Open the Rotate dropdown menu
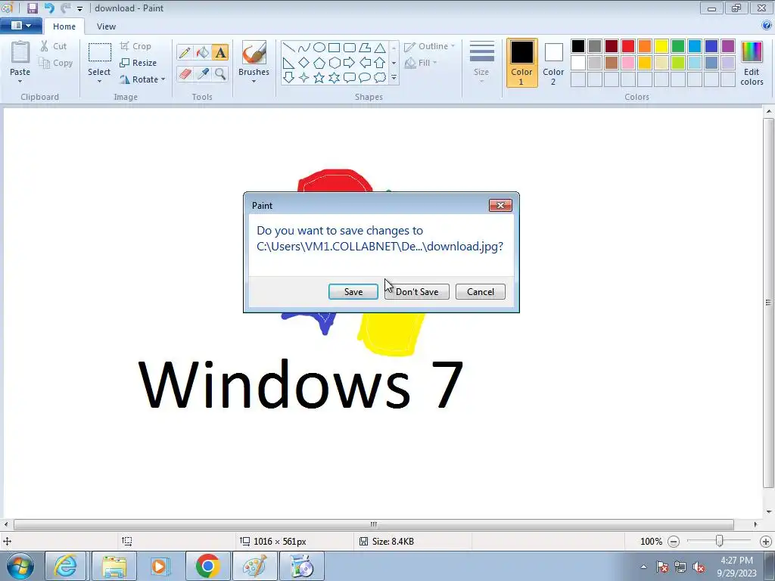775x581 pixels. 142,79
